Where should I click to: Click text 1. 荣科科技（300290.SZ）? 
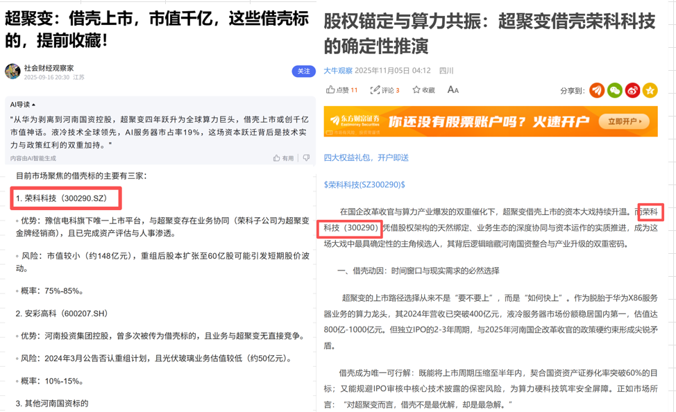(62, 198)
